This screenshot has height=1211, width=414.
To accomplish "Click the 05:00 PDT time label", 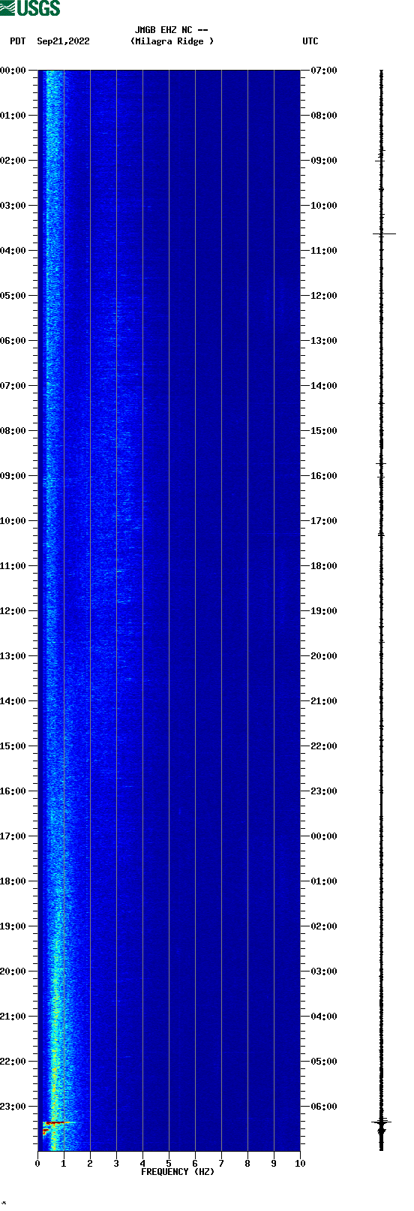I will click(x=13, y=296).
